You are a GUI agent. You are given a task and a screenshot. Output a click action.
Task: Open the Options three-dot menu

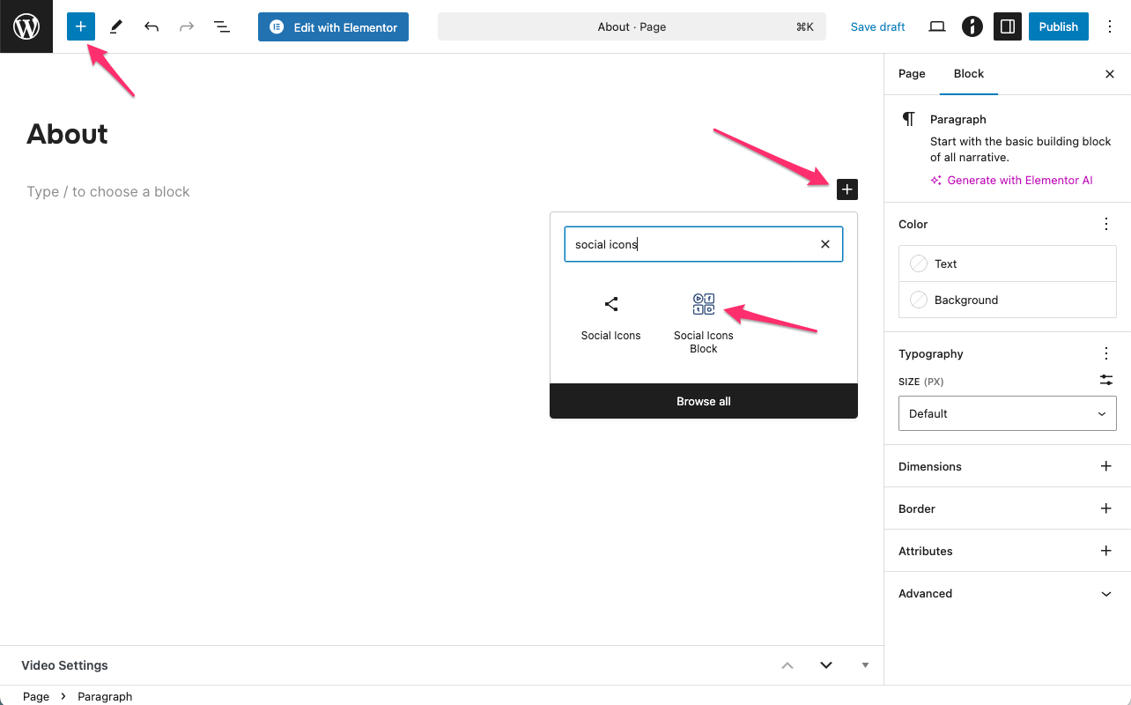click(1109, 26)
